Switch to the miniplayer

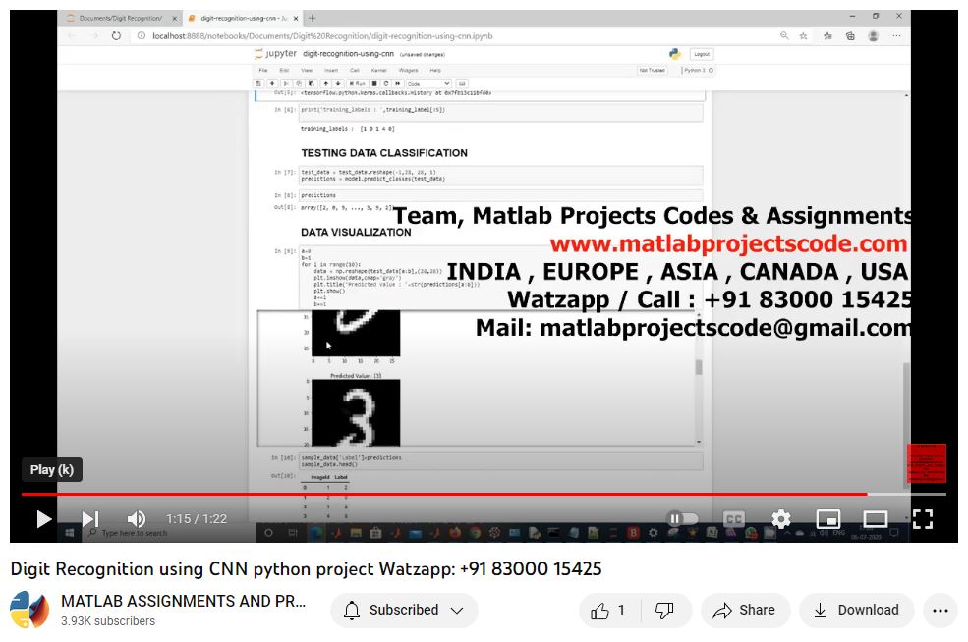827,519
